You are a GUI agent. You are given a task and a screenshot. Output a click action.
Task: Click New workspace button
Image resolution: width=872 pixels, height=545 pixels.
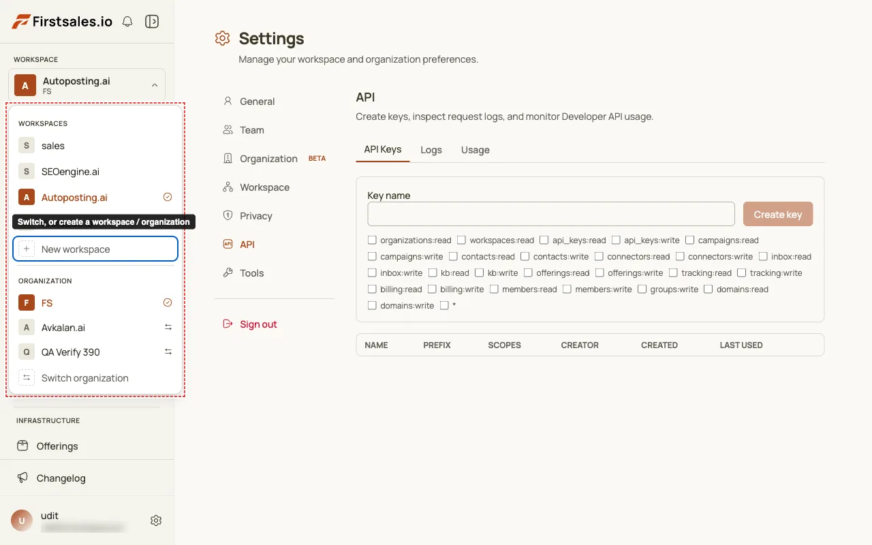pyautogui.click(x=95, y=249)
